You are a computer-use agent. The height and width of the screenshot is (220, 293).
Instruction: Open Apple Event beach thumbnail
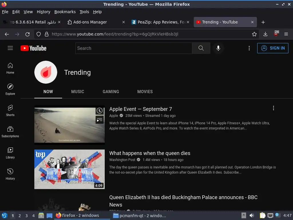tap(70, 125)
